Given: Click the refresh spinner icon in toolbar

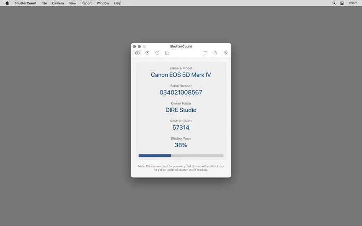Looking at the screenshot, I should click(x=225, y=53).
